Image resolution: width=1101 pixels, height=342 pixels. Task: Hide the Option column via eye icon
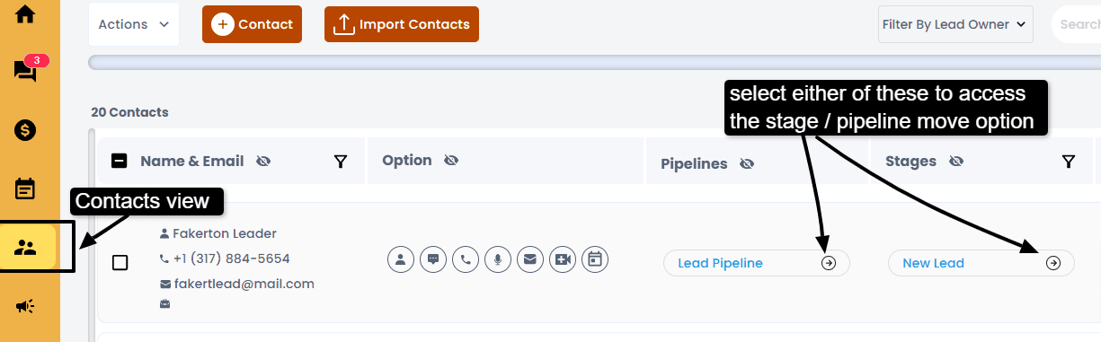pyautogui.click(x=451, y=161)
